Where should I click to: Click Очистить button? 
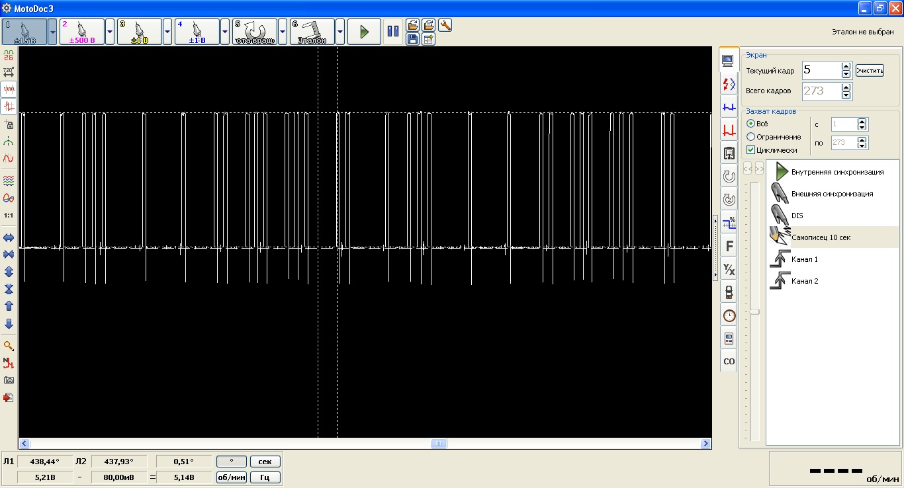click(x=870, y=70)
